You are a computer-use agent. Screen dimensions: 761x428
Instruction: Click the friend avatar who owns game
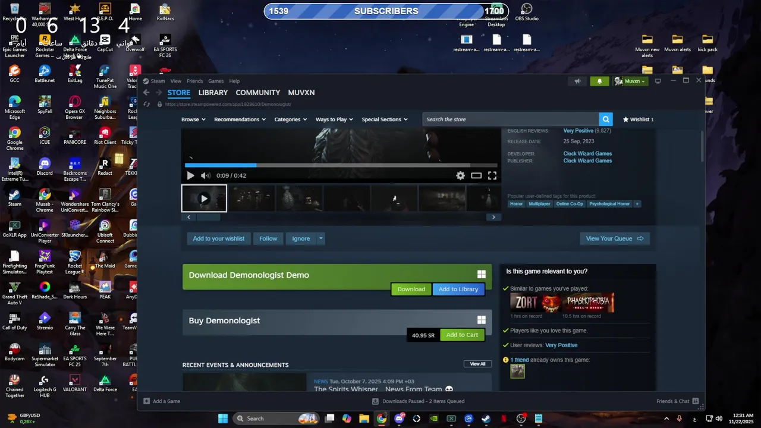click(x=517, y=371)
